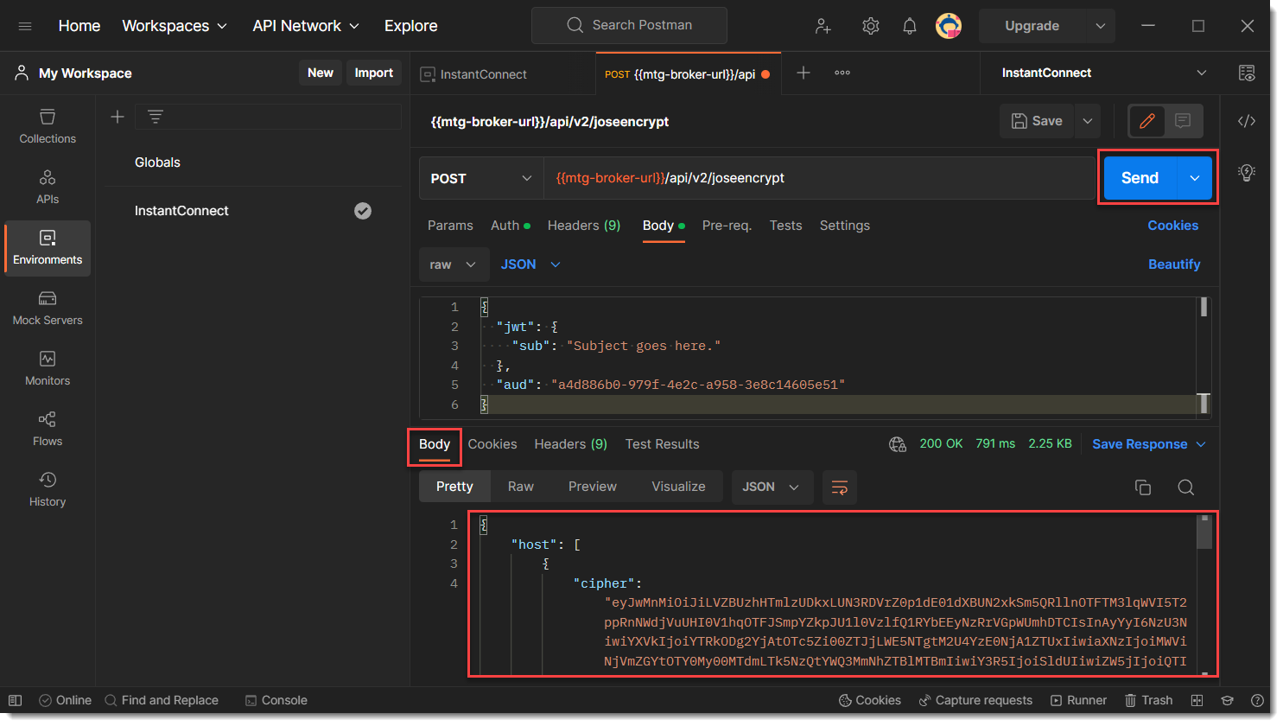The width and height of the screenshot is (1283, 726).
Task: Open the raw body type dropdown
Action: click(454, 264)
